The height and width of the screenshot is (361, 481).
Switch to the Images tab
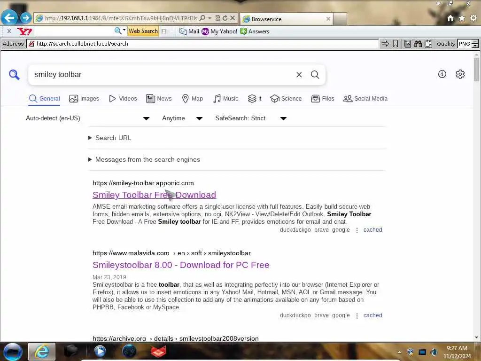click(x=84, y=99)
